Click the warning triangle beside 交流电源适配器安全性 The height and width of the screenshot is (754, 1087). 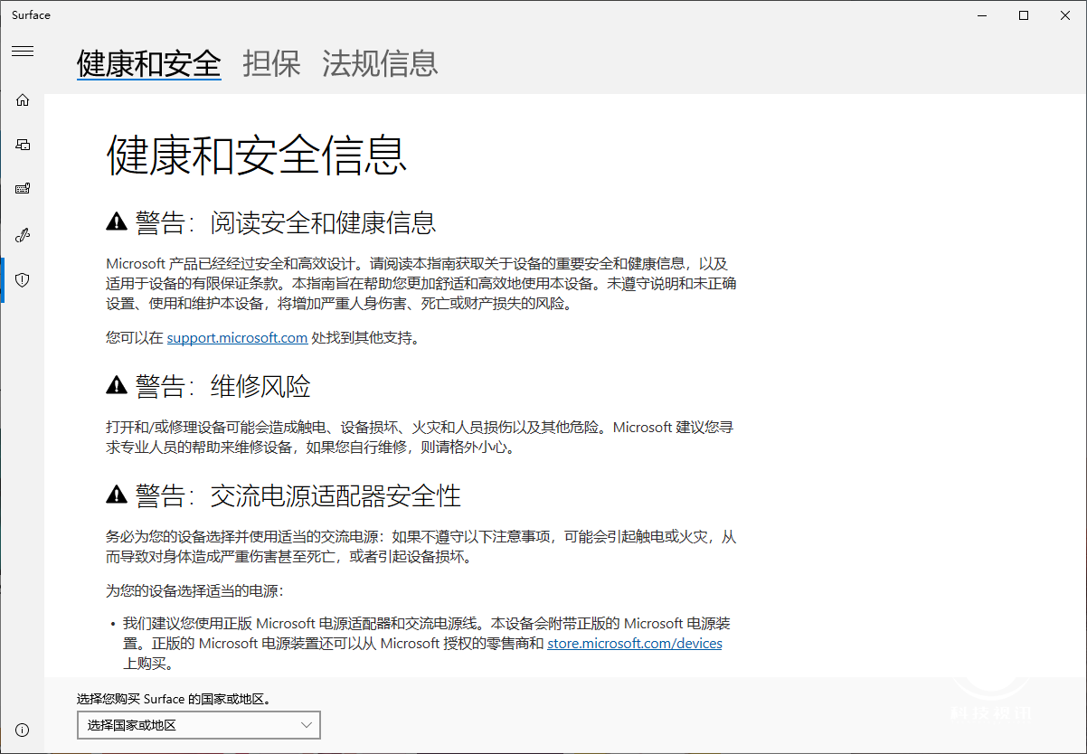117,495
